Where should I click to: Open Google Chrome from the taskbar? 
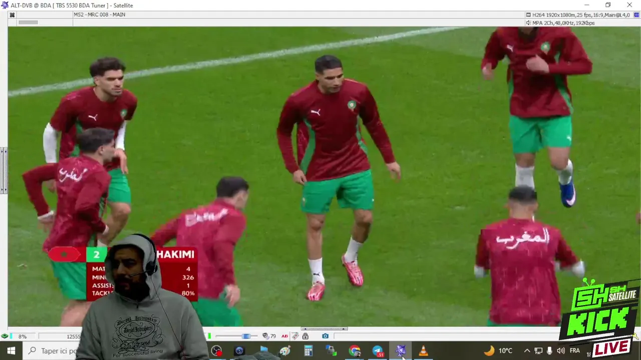click(355, 351)
